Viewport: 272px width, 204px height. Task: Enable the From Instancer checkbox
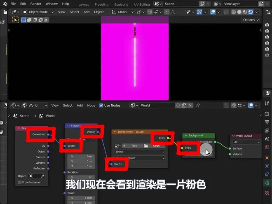point(20,182)
